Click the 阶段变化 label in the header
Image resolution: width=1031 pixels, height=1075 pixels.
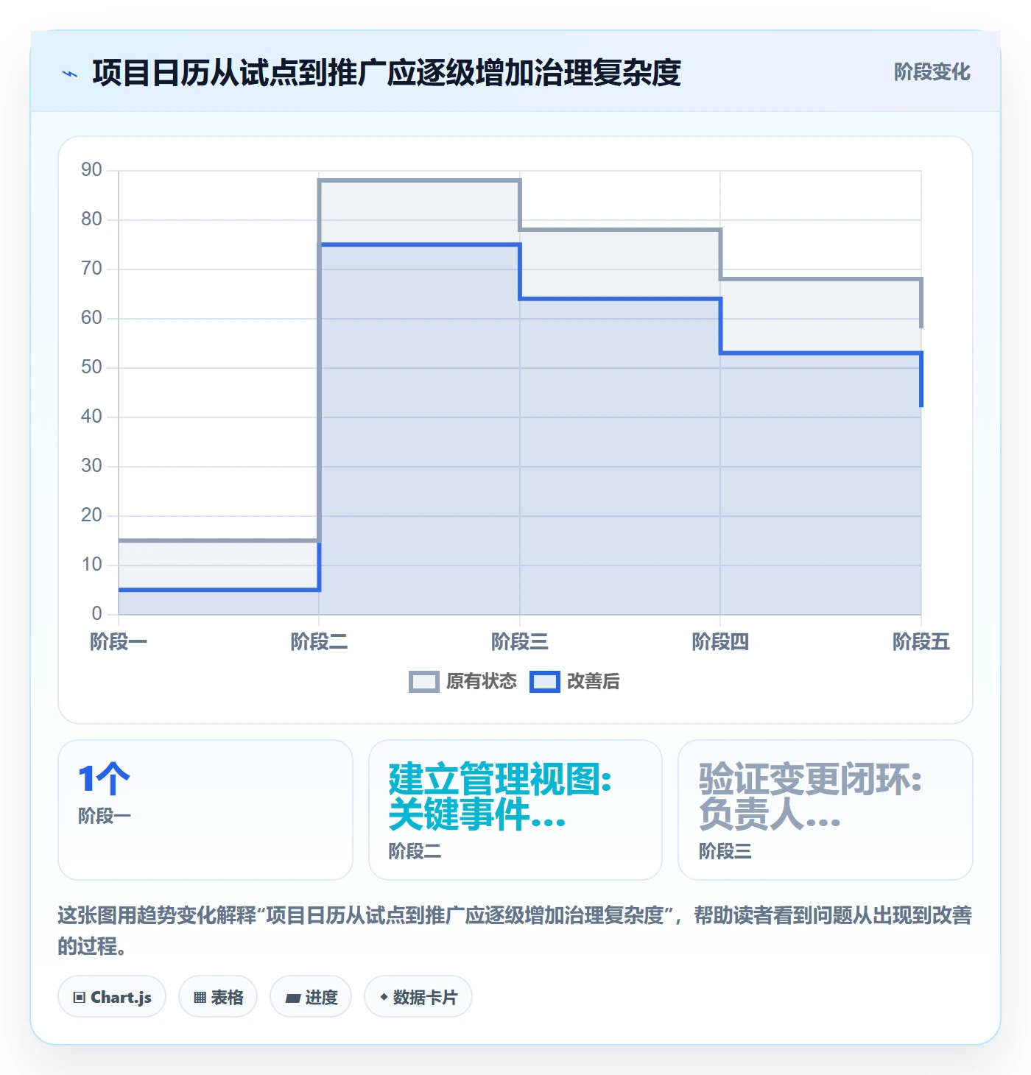[932, 72]
